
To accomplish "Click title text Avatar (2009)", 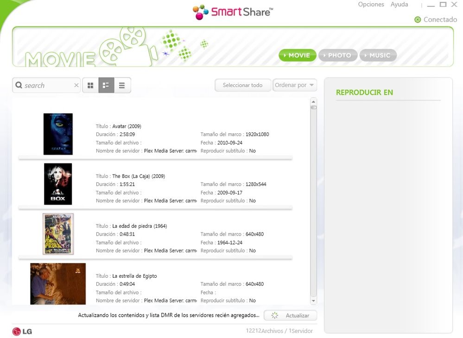I will [x=127, y=126].
